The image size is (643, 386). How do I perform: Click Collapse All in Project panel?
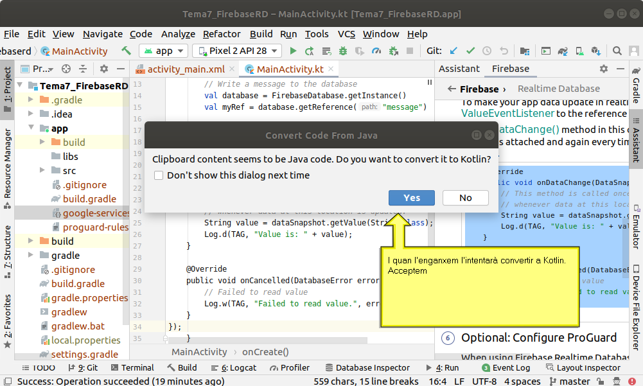coord(83,69)
